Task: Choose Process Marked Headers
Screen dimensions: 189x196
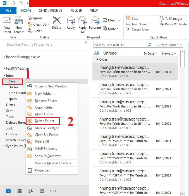Action: pos(52,163)
